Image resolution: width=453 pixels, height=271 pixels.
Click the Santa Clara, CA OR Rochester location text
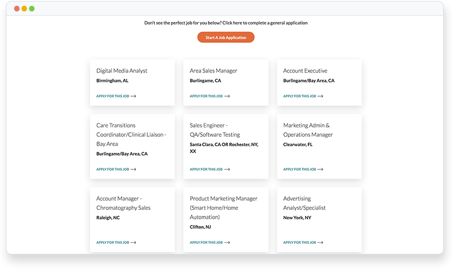pyautogui.click(x=224, y=148)
